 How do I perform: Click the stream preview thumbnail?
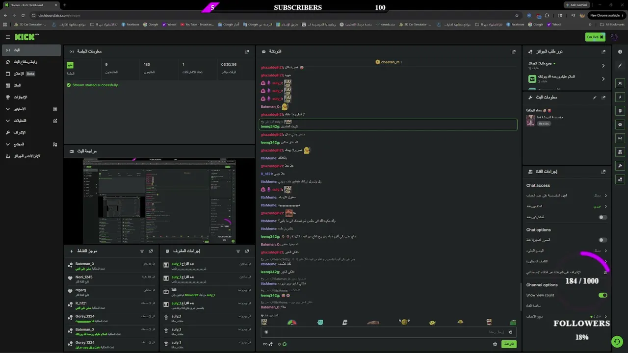click(159, 201)
